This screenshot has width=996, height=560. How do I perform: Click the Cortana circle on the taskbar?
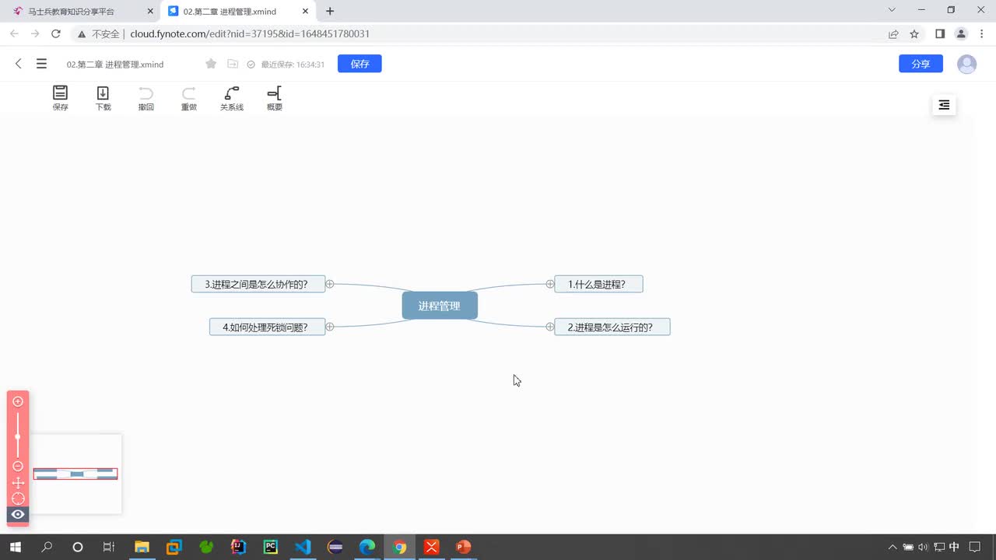pyautogui.click(x=78, y=547)
